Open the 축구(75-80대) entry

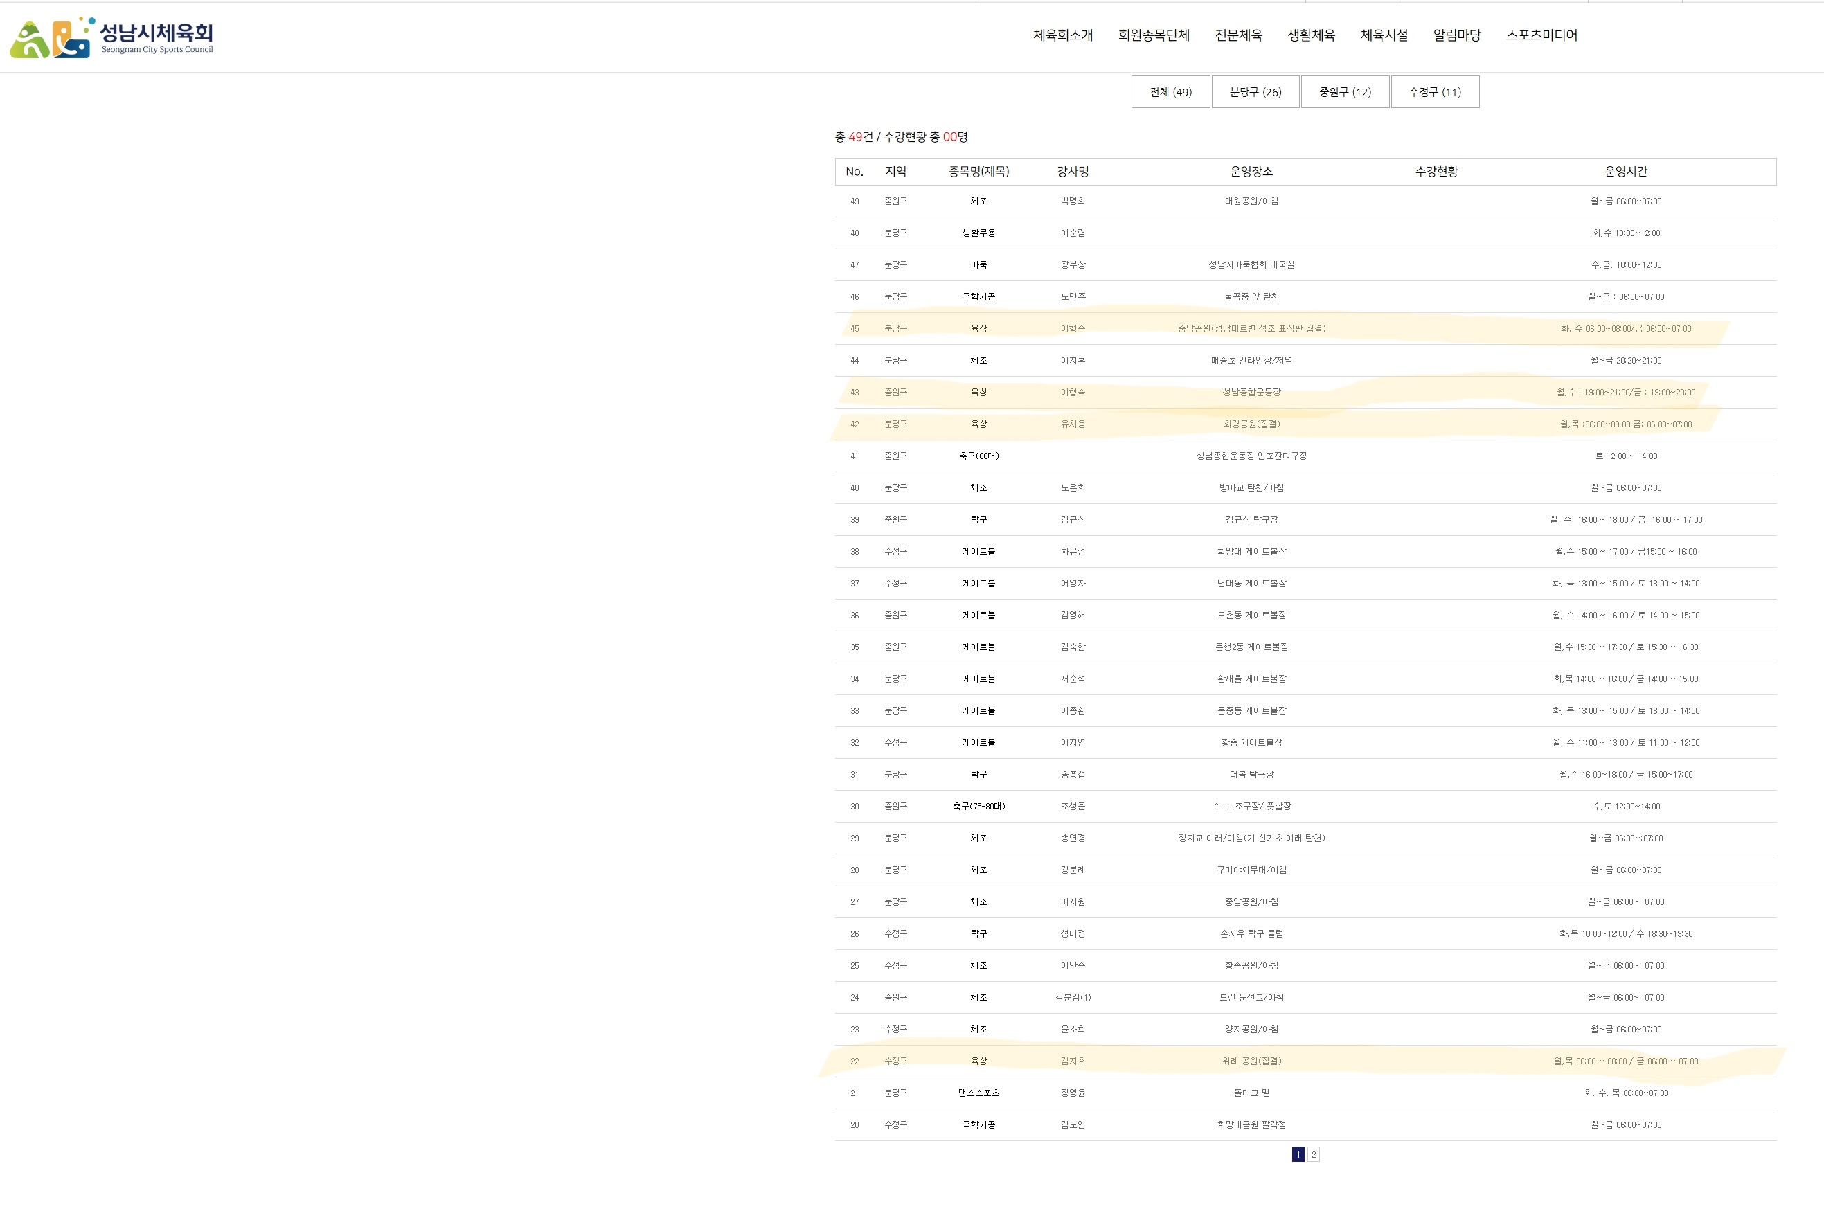tap(979, 807)
